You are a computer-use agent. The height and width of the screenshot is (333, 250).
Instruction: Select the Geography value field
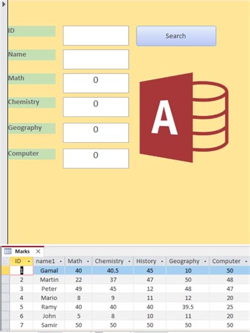[96, 133]
